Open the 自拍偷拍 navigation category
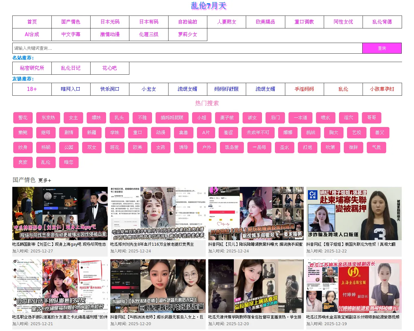This screenshot has width=414, height=331. point(188,22)
